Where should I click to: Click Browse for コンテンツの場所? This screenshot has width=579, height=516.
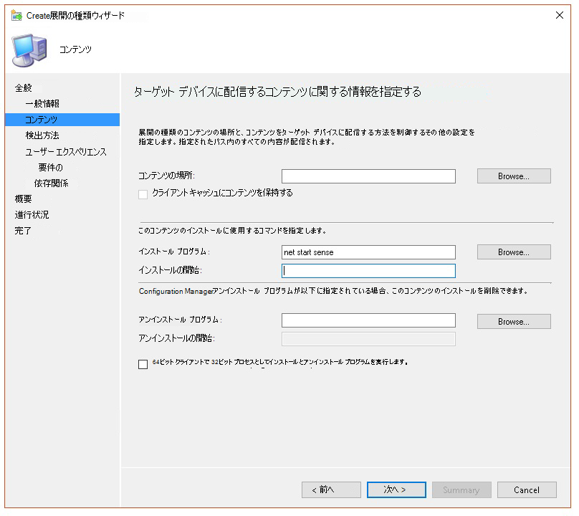tap(514, 176)
